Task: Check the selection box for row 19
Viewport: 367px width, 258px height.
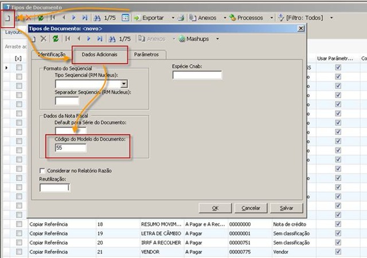Action: [19, 233]
